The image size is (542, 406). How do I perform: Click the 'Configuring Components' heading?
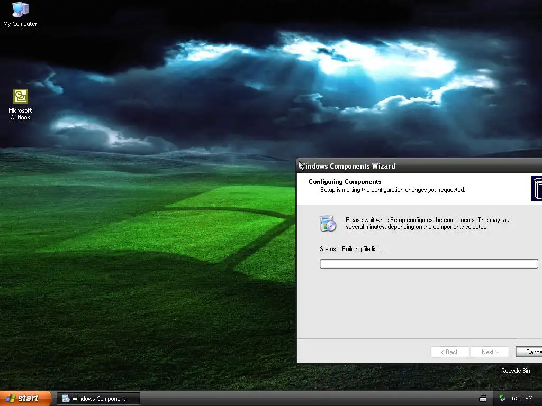(x=345, y=182)
